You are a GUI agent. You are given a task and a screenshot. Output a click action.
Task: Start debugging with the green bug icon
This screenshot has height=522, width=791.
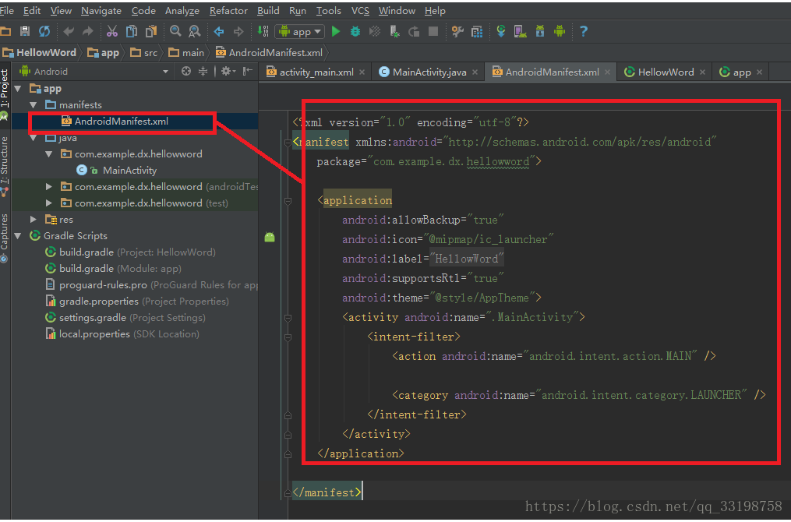355,31
